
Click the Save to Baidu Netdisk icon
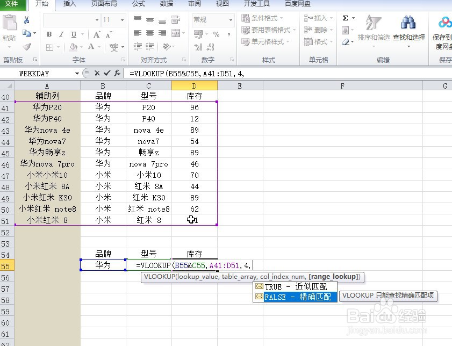[x=444, y=23]
